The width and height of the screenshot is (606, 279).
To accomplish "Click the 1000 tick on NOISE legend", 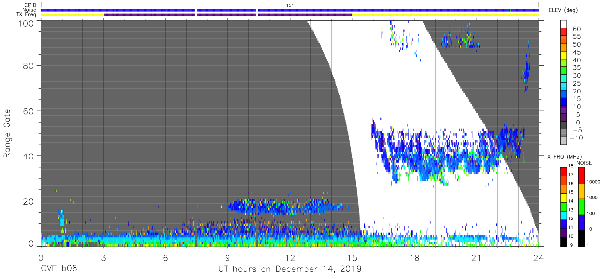I will (x=592, y=198).
